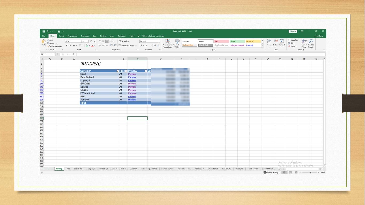Open the font name dropdown showing Arial
Screen dimensions: 365x205
point(81,41)
